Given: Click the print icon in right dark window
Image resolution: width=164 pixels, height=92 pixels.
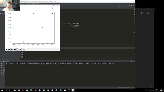Looking at the screenshot, I should click(x=148, y=13).
